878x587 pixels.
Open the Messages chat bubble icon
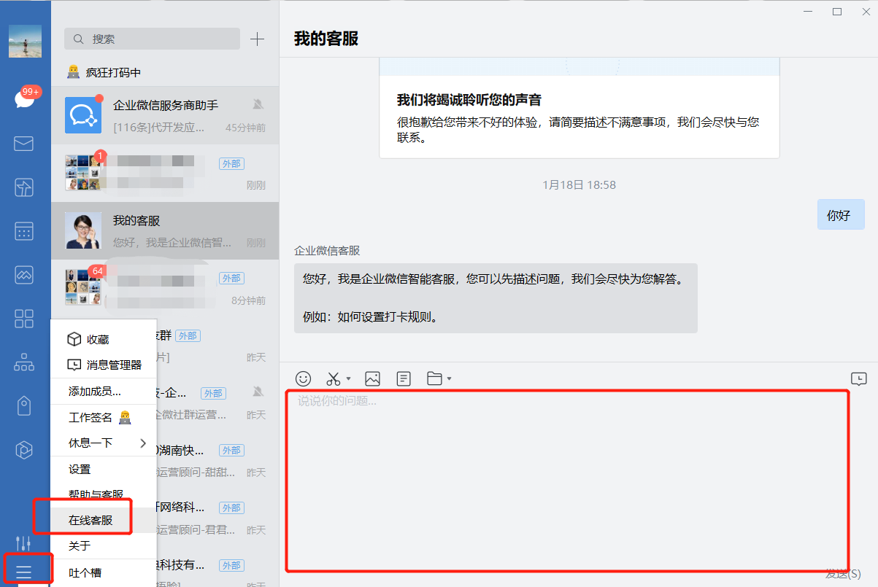(x=24, y=99)
